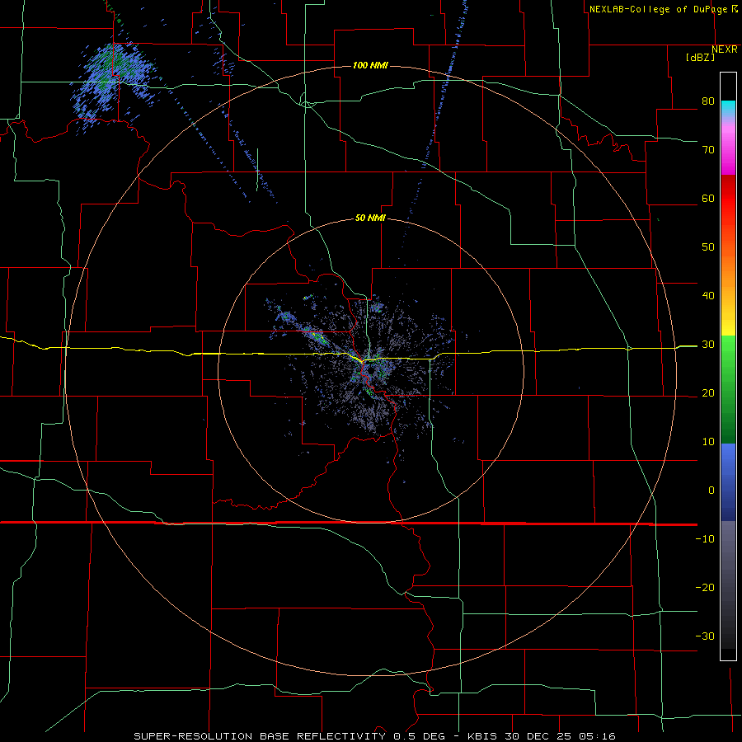Screen dimensions: 742x742
Task: Click the 50 NMI range ring label
Action: (370, 218)
